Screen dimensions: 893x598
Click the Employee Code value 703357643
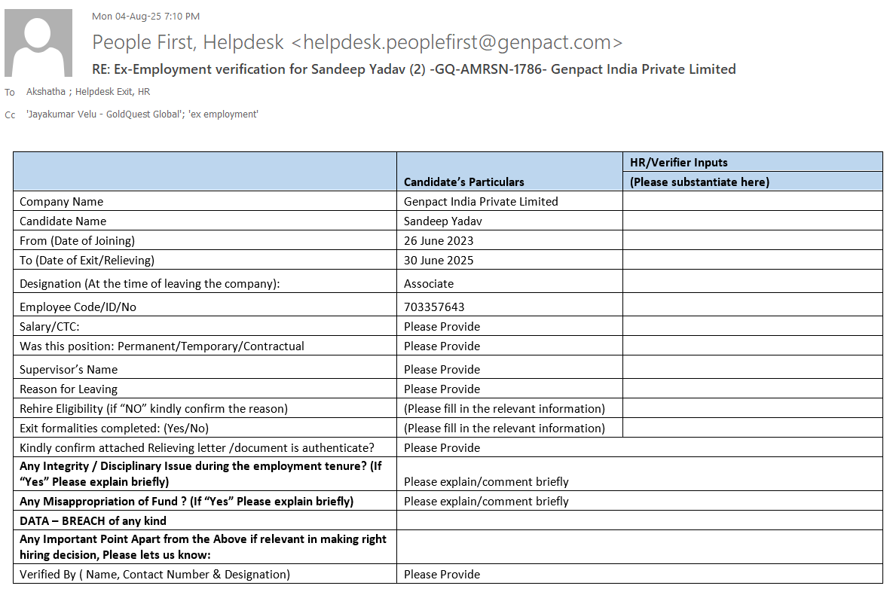click(x=434, y=307)
